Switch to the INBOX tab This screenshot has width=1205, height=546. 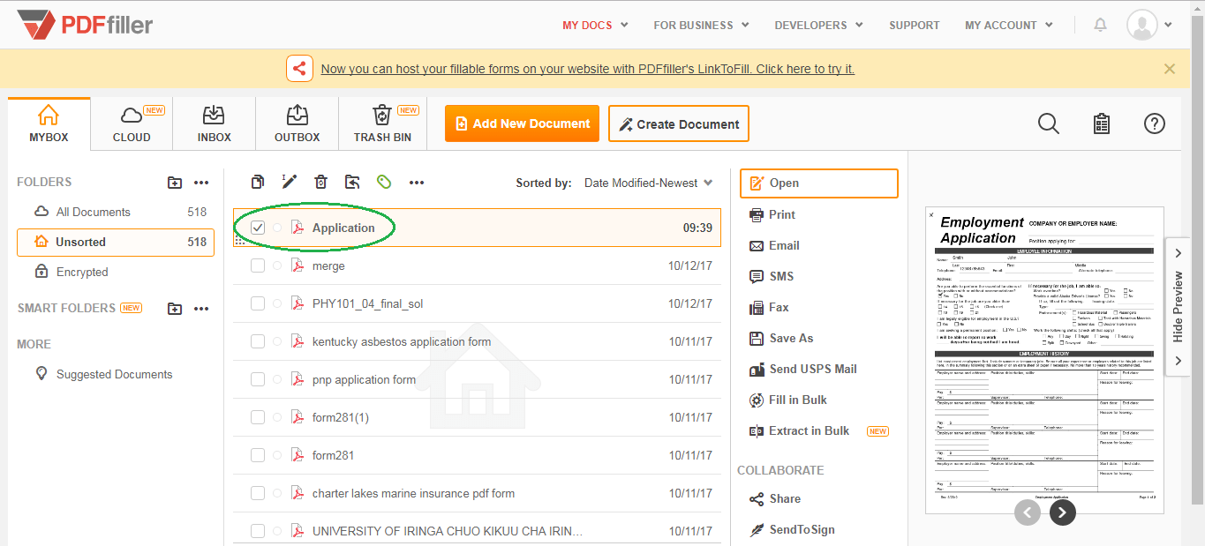[x=215, y=124]
